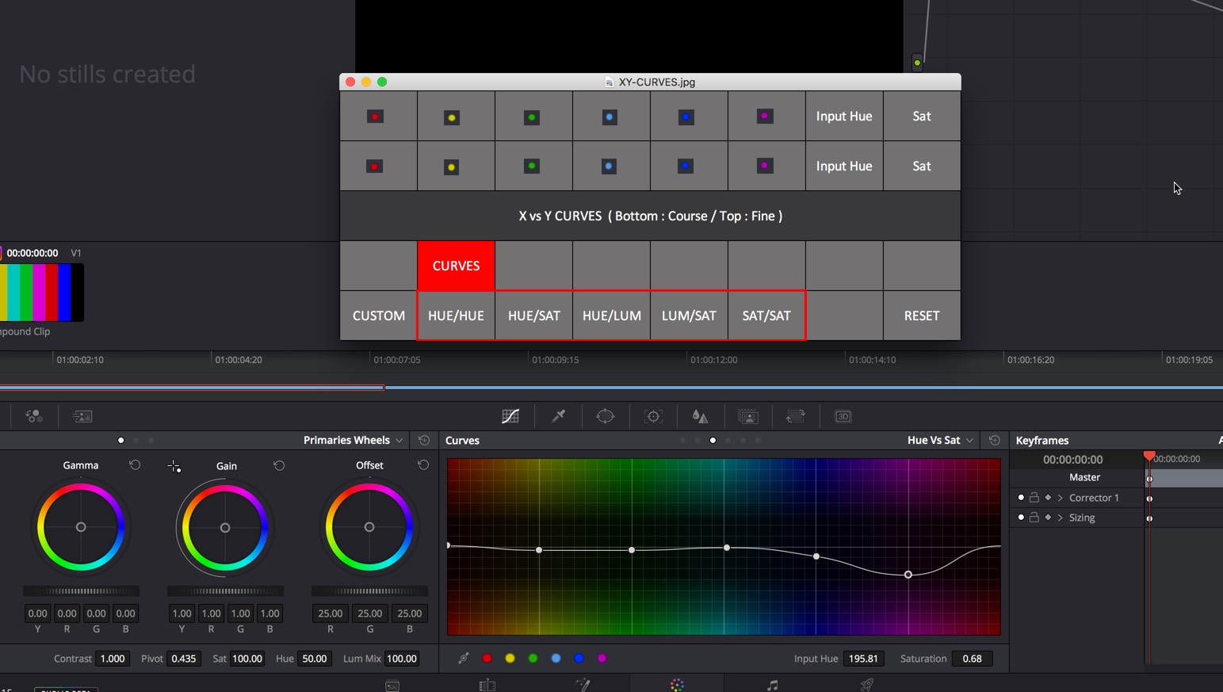Open the Deliver page rocket icon
This screenshot has height=692, width=1223.
[867, 684]
